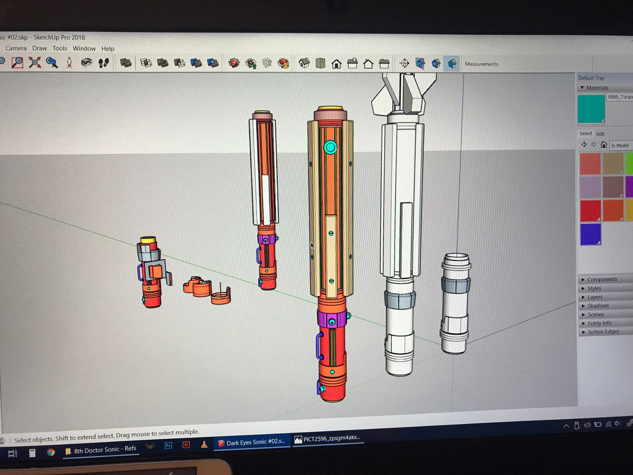This screenshot has width=633, height=475.
Task: Click the material name field 0085_Turquoise
Action: pos(620,97)
